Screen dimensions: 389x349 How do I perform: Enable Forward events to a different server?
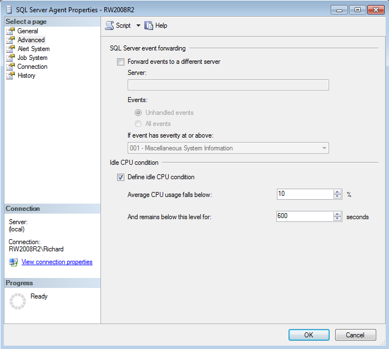pos(120,62)
